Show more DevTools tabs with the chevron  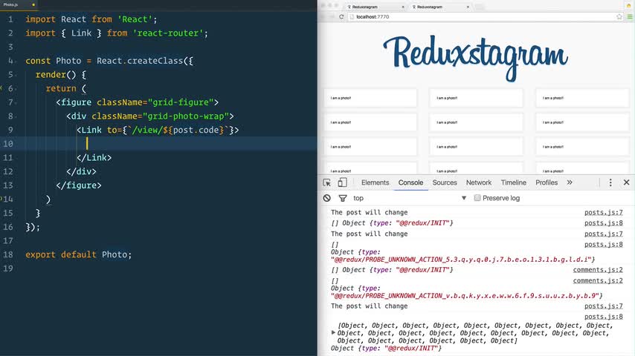570,182
